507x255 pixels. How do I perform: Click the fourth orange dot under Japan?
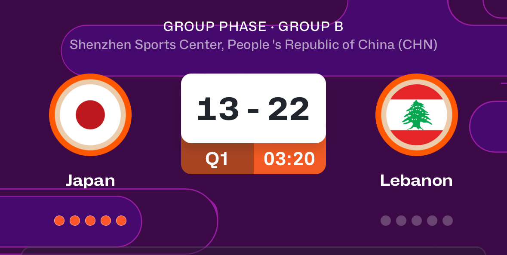[x=106, y=221]
